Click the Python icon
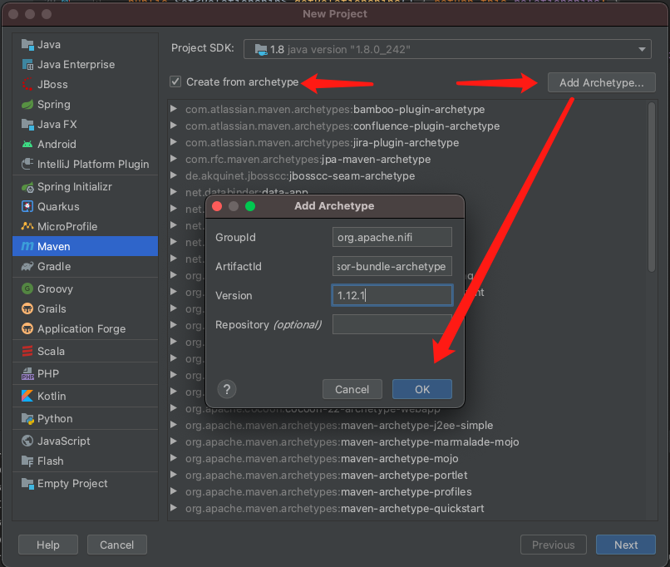Screen dimensions: 670x567 (x=27, y=419)
